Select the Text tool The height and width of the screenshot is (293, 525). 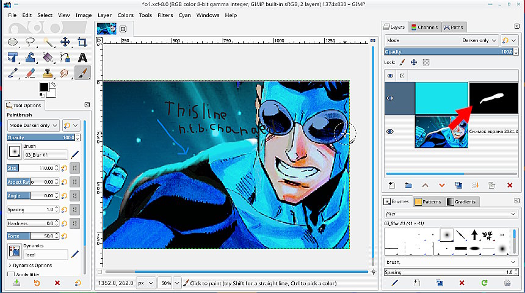82,57
